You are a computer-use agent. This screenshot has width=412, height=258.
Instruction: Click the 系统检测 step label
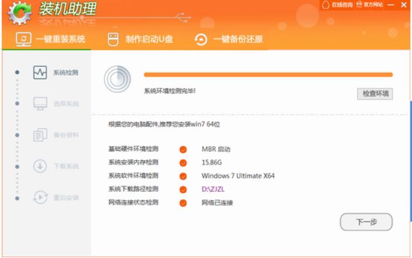click(x=66, y=73)
